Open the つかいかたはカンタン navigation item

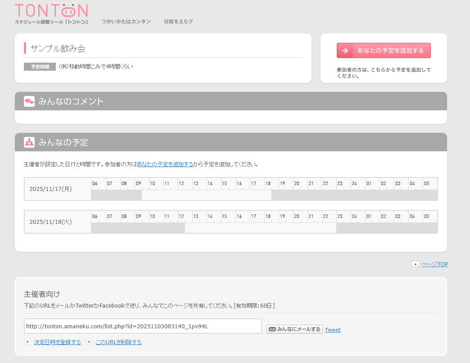(126, 21)
